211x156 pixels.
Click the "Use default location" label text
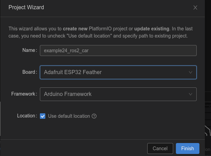(69, 116)
